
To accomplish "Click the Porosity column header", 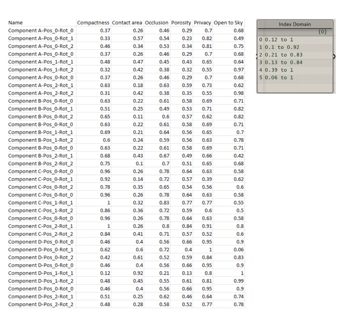I will pyautogui.click(x=181, y=23).
